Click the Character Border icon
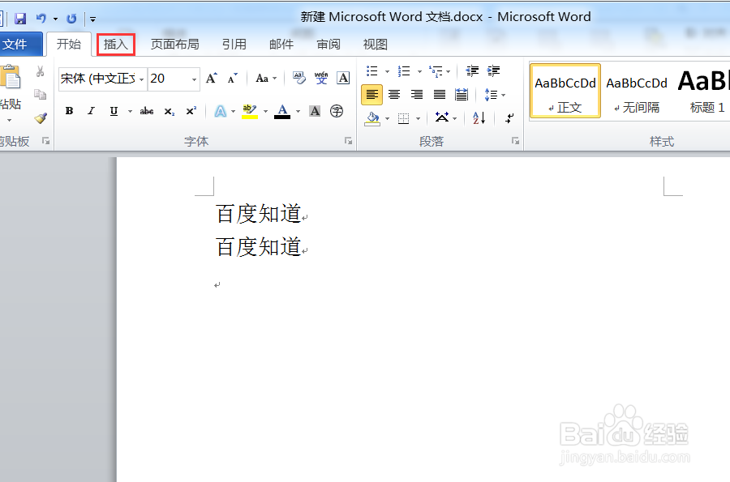The image size is (730, 482). pos(343,78)
